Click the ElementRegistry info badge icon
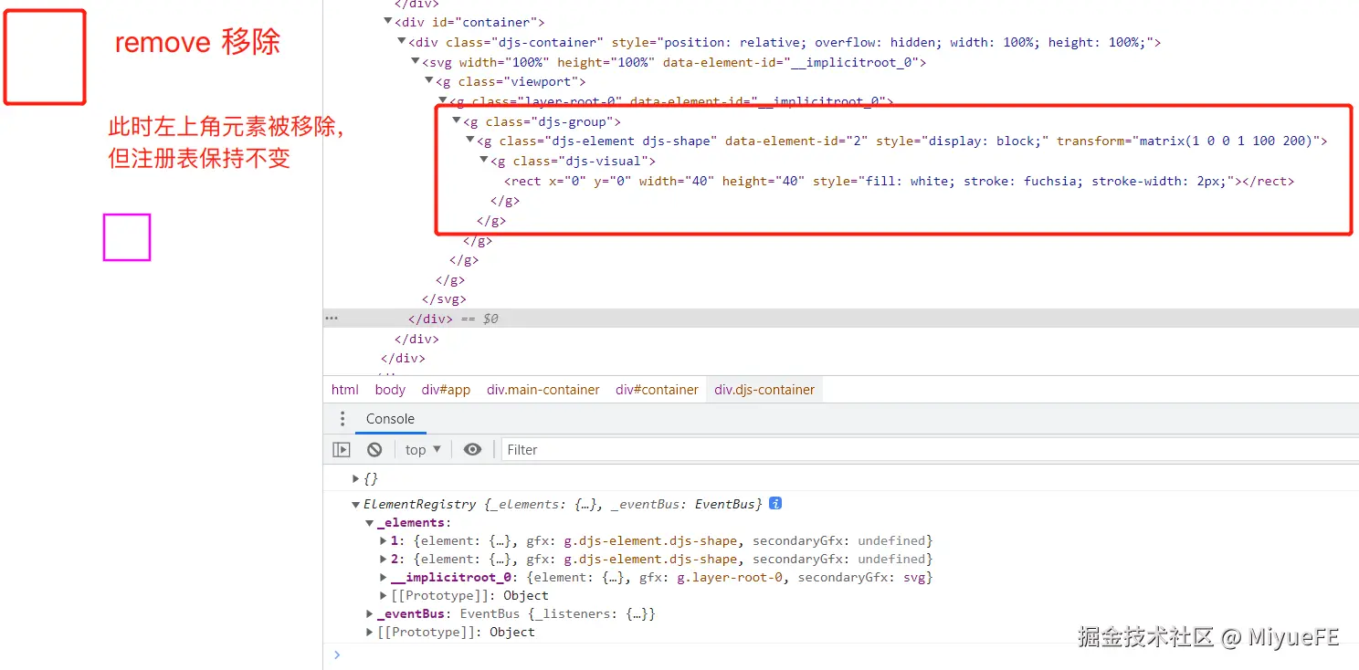 click(775, 503)
